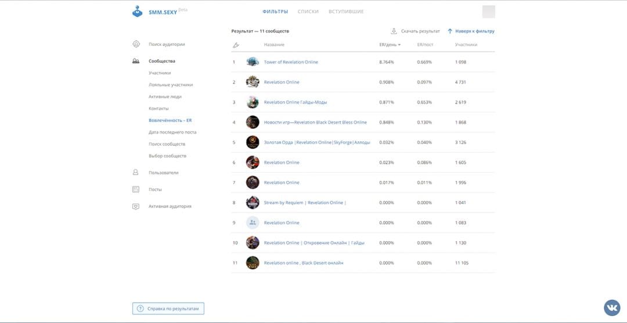
Task: Click the 4 731 participants value
Action: (x=460, y=82)
